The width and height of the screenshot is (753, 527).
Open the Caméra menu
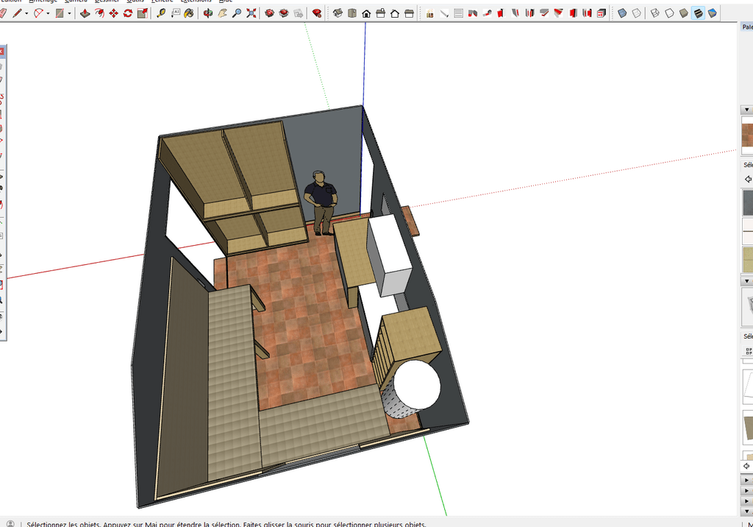point(76,1)
